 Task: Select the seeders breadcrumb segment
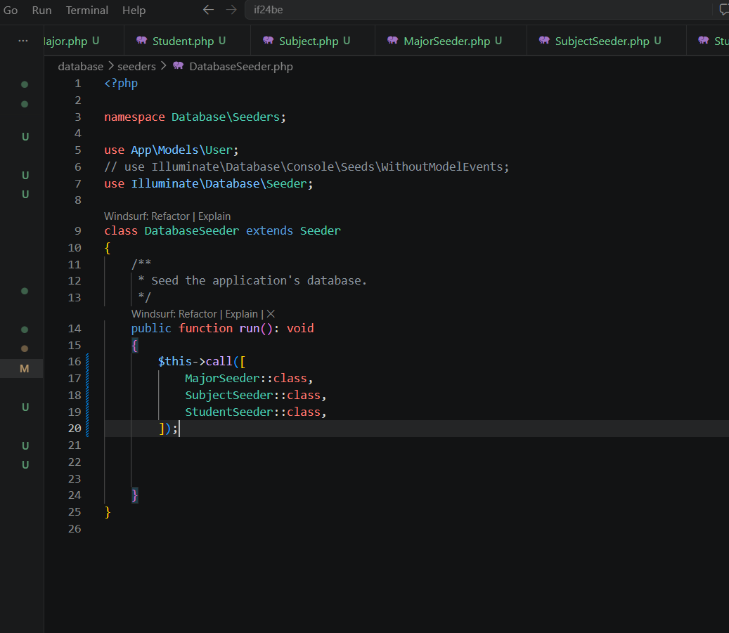136,67
